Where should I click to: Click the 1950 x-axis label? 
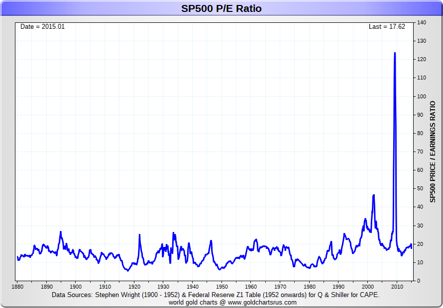(x=221, y=286)
